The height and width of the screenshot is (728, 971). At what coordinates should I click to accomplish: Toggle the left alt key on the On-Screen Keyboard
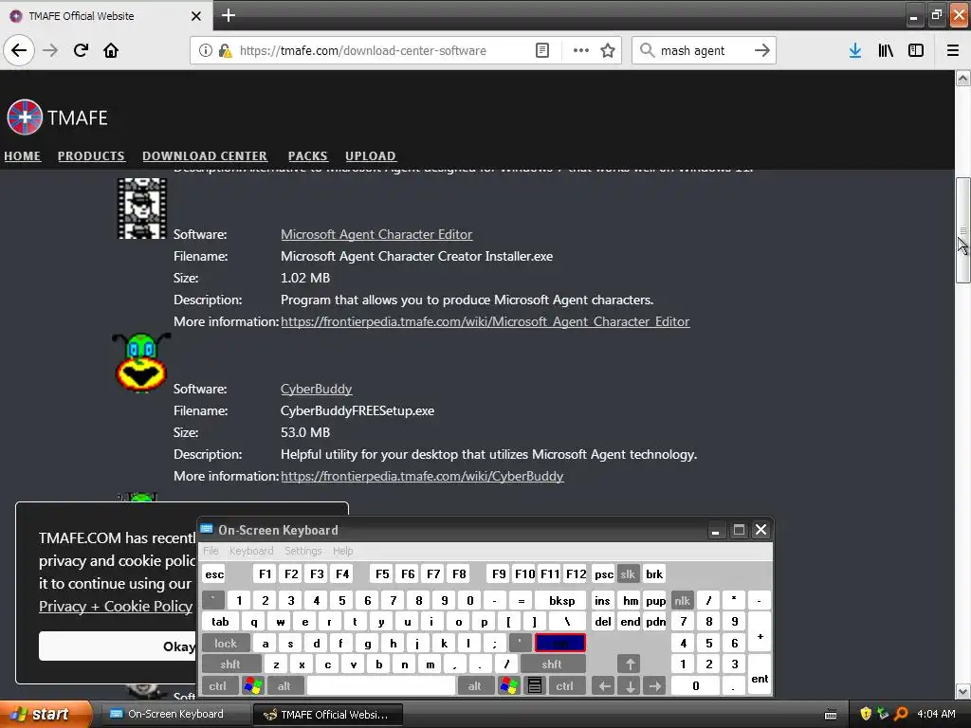(284, 686)
